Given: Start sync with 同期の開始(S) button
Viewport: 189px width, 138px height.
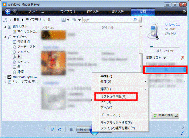Looking at the screenshot, I should point(165,115).
